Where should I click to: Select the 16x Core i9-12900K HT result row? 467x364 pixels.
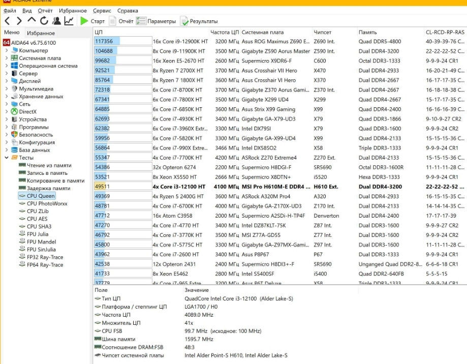coord(180,41)
